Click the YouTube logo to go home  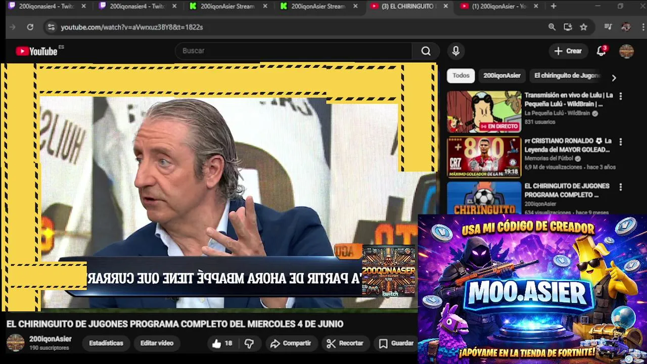click(36, 51)
